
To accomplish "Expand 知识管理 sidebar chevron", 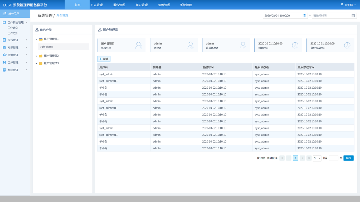I will (26, 48).
